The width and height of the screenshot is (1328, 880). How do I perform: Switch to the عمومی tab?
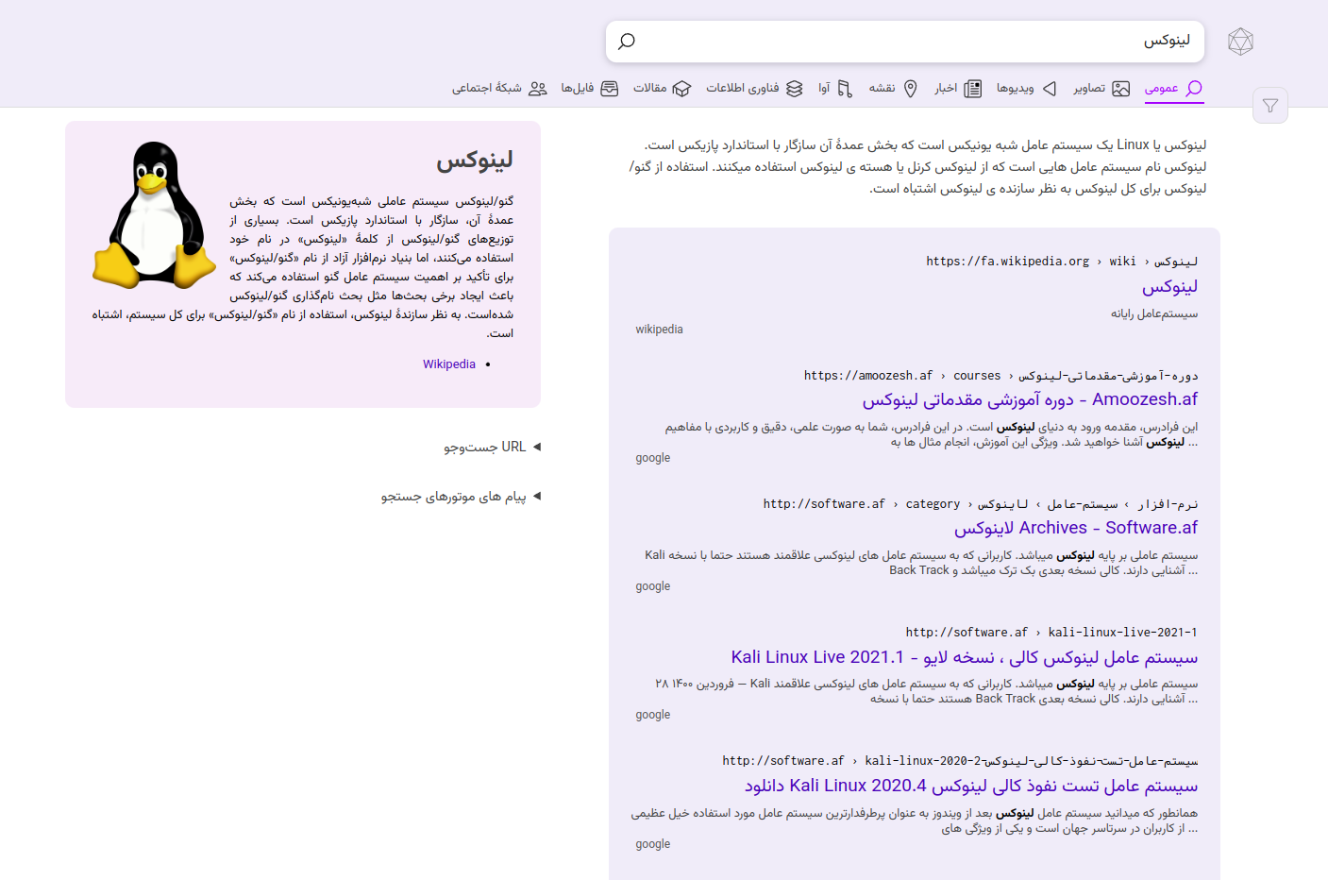[1173, 88]
